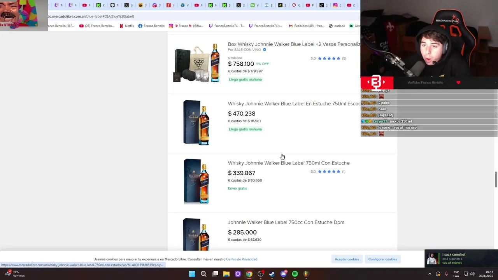Click the 5% OFF discount label
The height and width of the screenshot is (280, 498).
(x=263, y=64)
